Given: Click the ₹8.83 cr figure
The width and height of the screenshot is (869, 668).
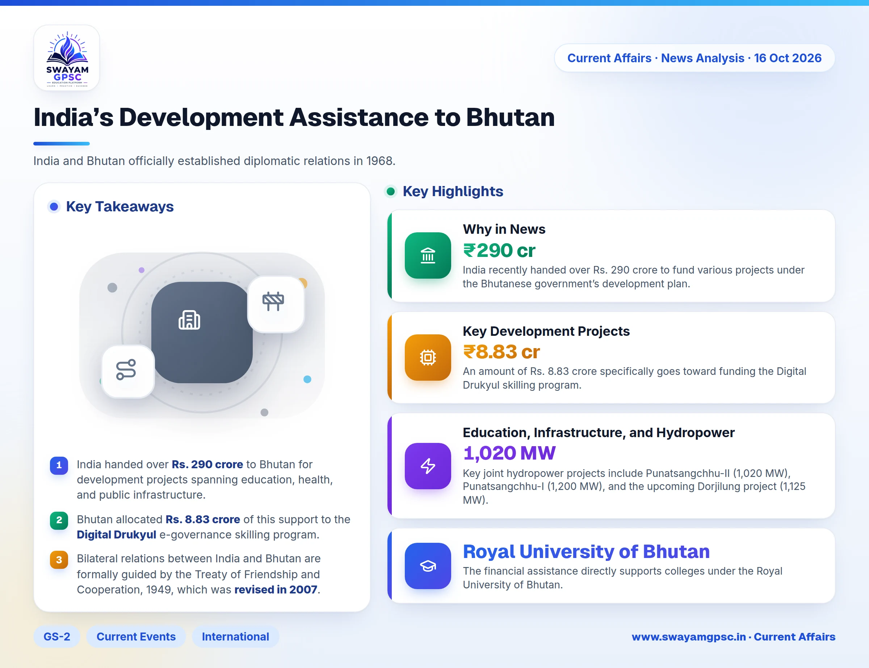Looking at the screenshot, I should tap(501, 352).
